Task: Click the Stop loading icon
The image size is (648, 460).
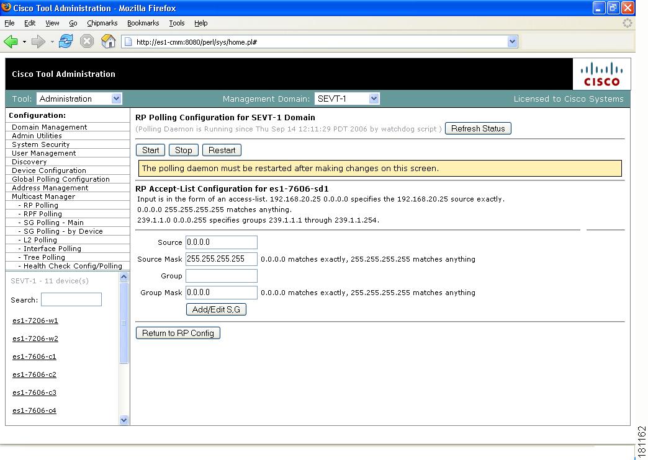Action: 87,42
